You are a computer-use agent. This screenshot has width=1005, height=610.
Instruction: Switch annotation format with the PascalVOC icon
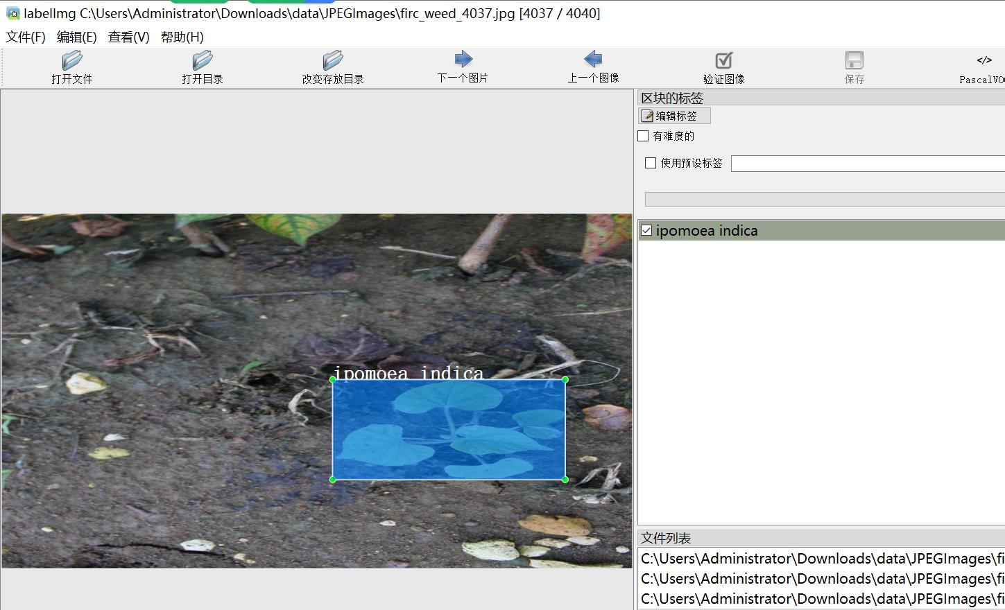pos(984,60)
